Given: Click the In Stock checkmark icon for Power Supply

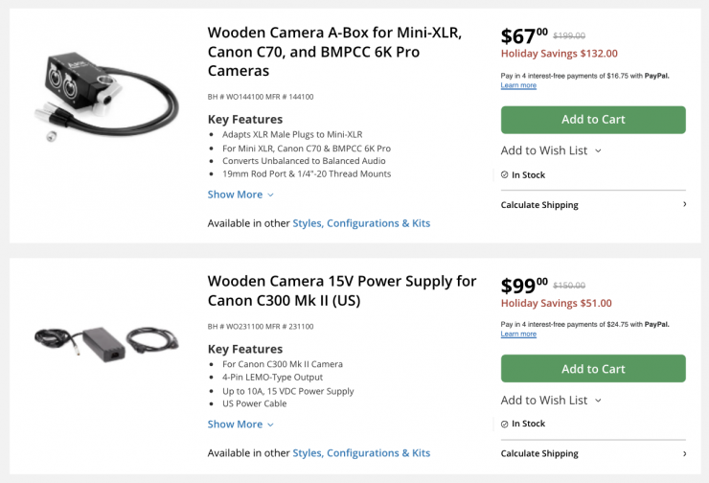Looking at the screenshot, I should point(505,424).
